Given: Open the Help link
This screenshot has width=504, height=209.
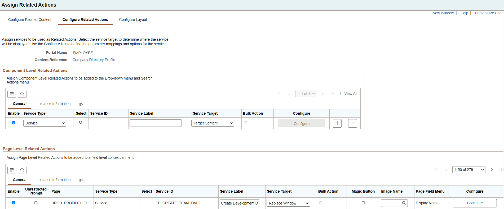Looking at the screenshot, I should click(464, 13).
